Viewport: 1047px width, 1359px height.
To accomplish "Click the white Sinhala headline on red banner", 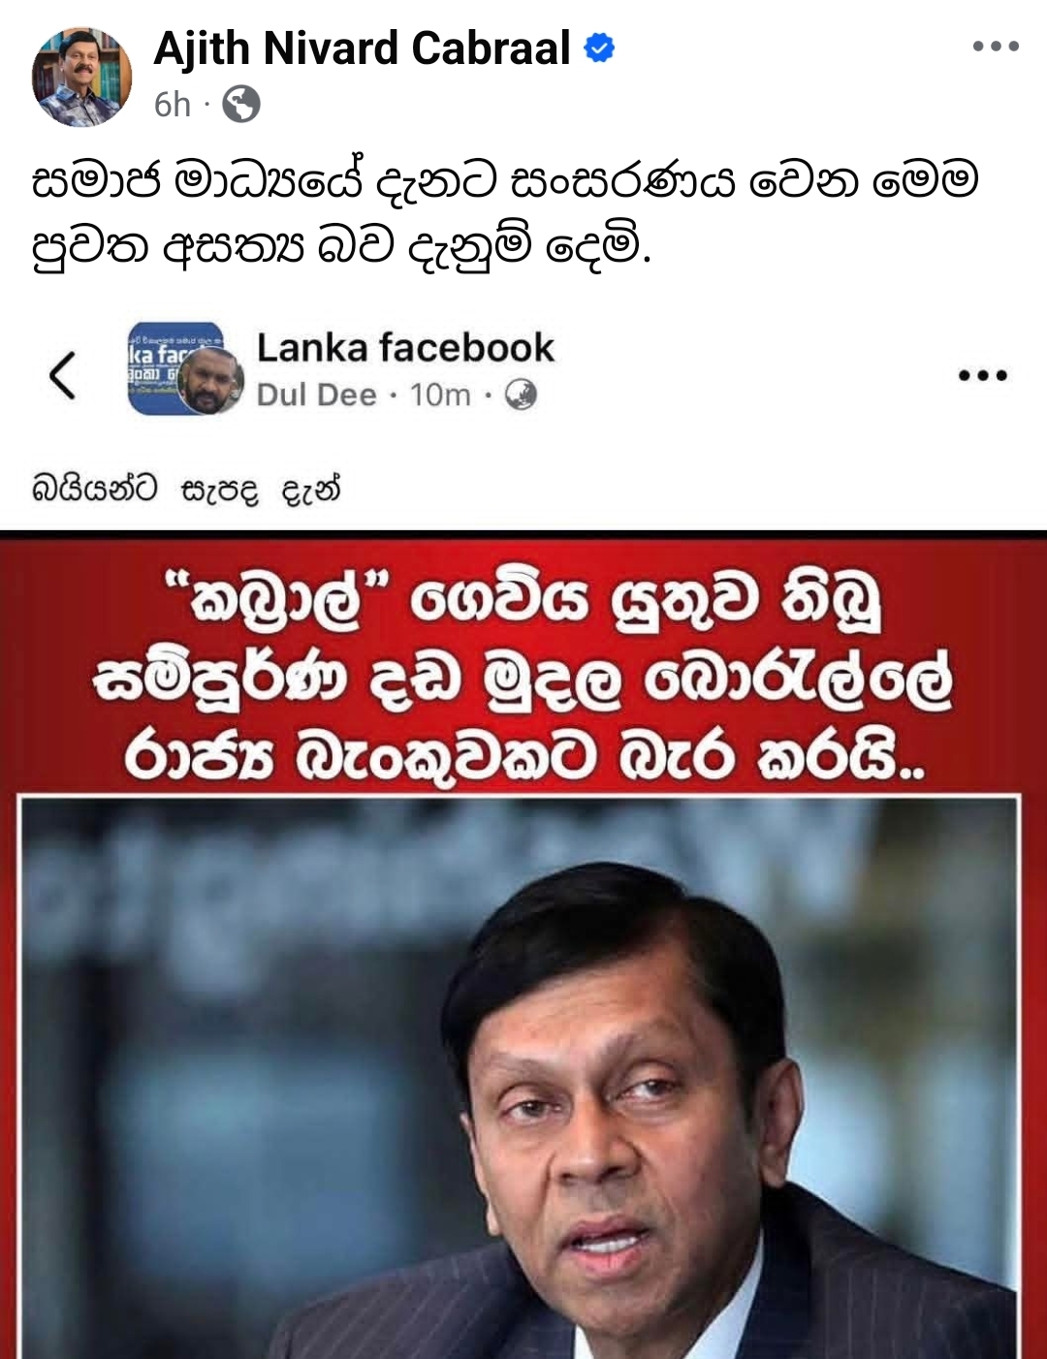I will 523,676.
